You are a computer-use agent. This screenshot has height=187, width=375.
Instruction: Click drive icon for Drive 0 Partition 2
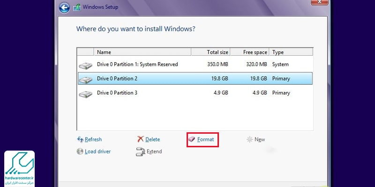[85, 79]
